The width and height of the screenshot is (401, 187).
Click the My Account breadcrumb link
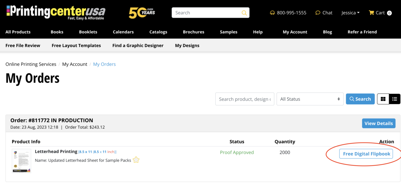tap(75, 64)
